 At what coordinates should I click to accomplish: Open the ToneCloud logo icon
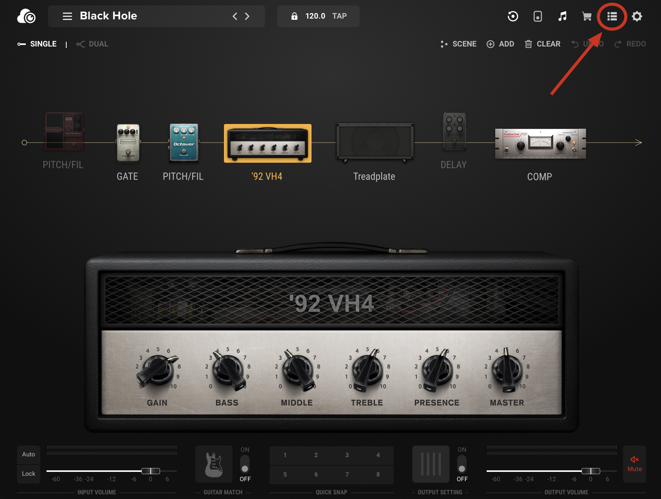coord(26,16)
